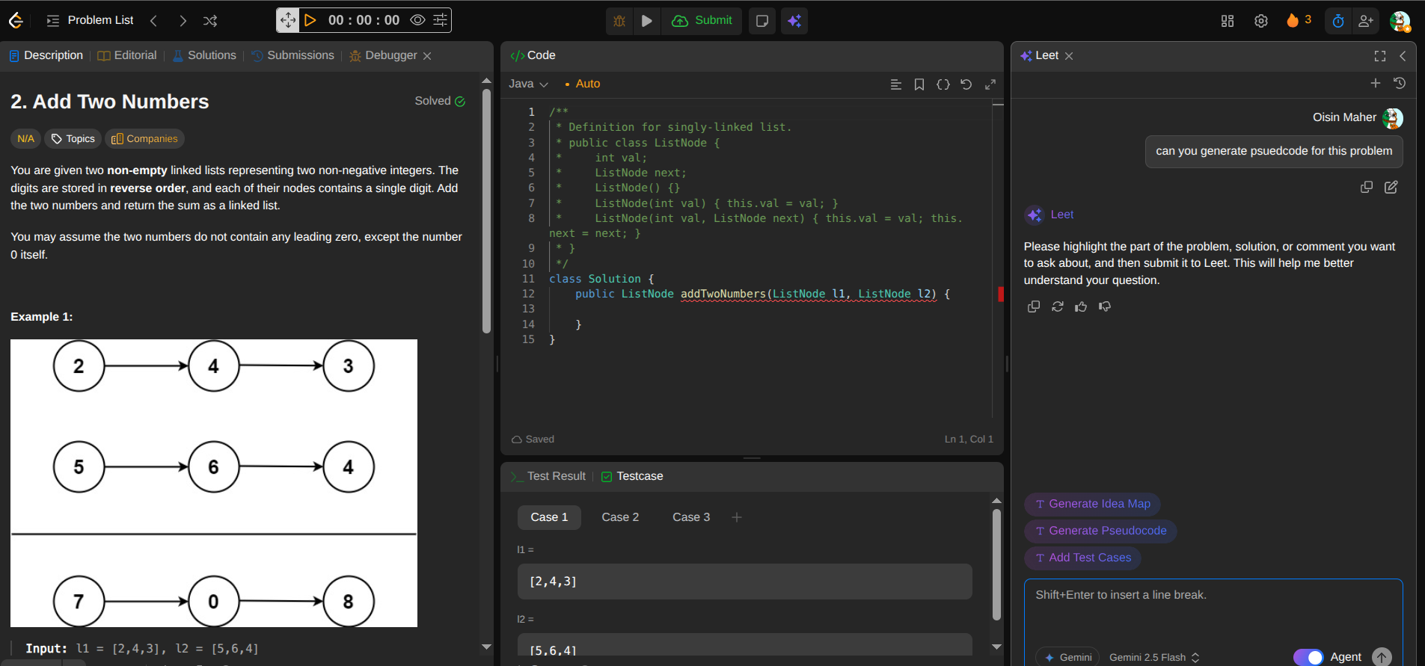Toggle the Agent switch off

point(1308,657)
